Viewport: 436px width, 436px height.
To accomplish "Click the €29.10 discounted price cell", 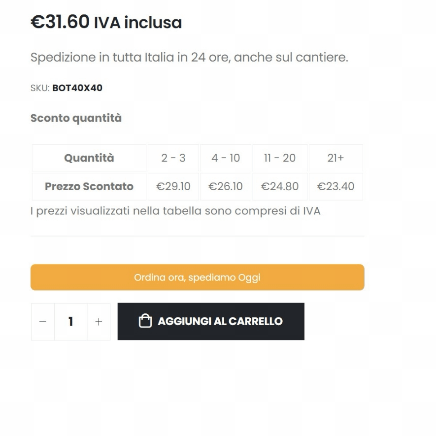I will (173, 187).
